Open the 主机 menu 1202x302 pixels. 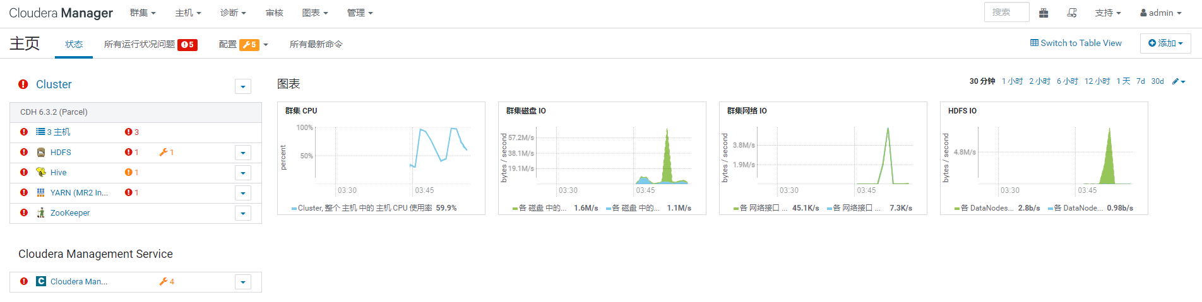[188, 13]
